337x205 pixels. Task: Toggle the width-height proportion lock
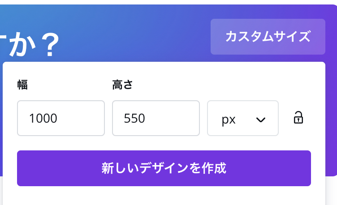coord(298,118)
